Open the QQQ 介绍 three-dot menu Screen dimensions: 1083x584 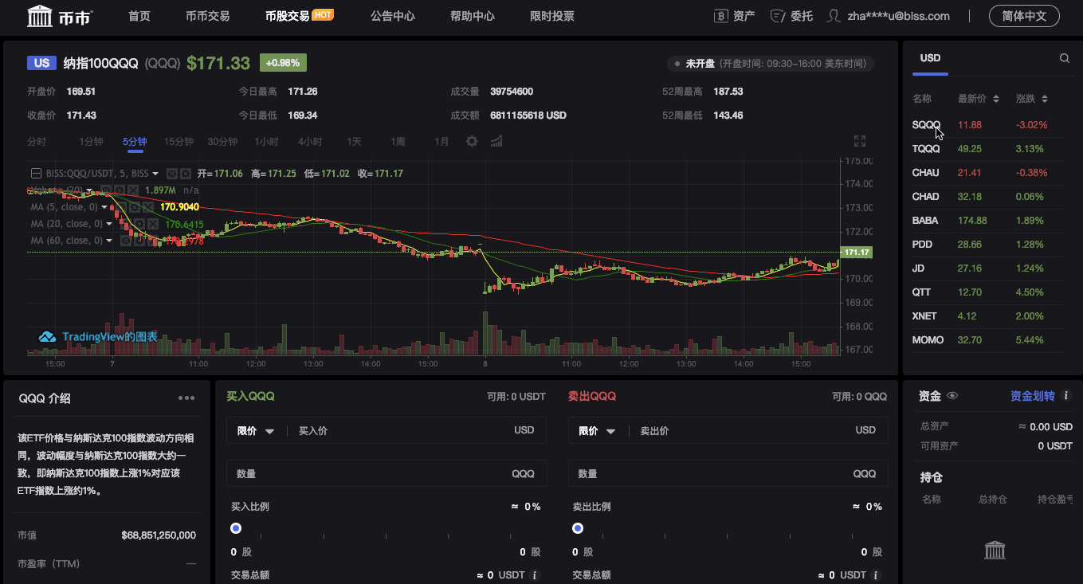(x=186, y=398)
